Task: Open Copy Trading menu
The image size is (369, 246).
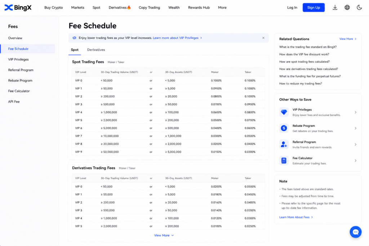Action: pos(149,8)
